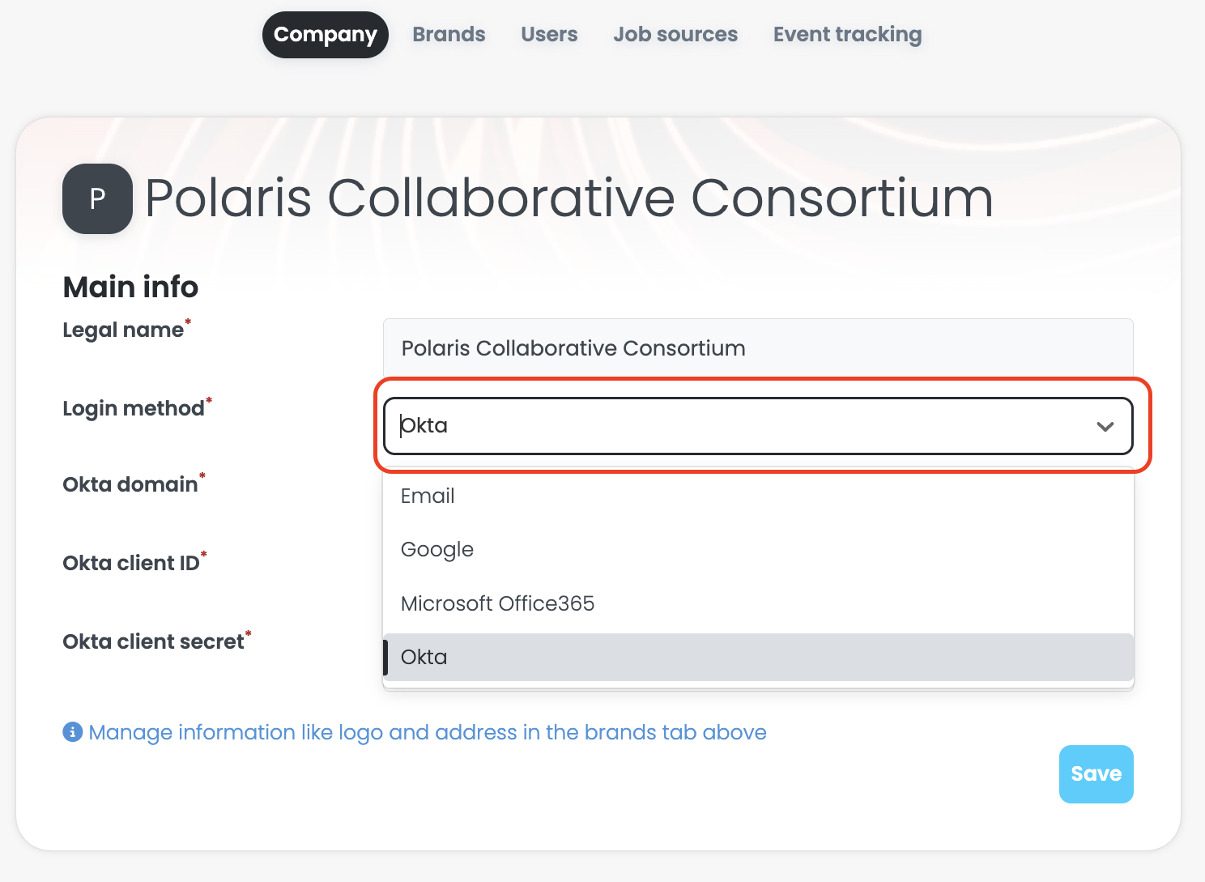Click the Legal name label
This screenshot has height=882, width=1205.
tap(123, 330)
